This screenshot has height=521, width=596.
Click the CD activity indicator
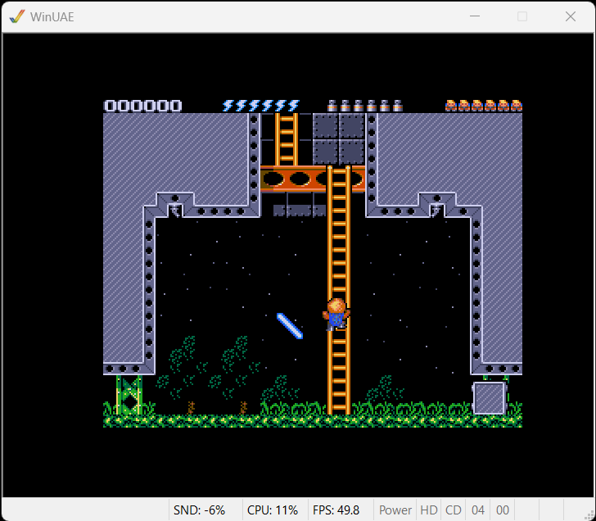(x=454, y=510)
